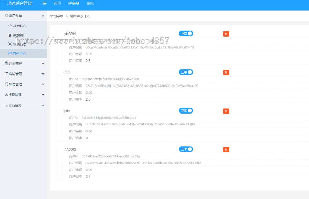
Task: Expand 订单管理 order management menu
Action: tap(23, 63)
